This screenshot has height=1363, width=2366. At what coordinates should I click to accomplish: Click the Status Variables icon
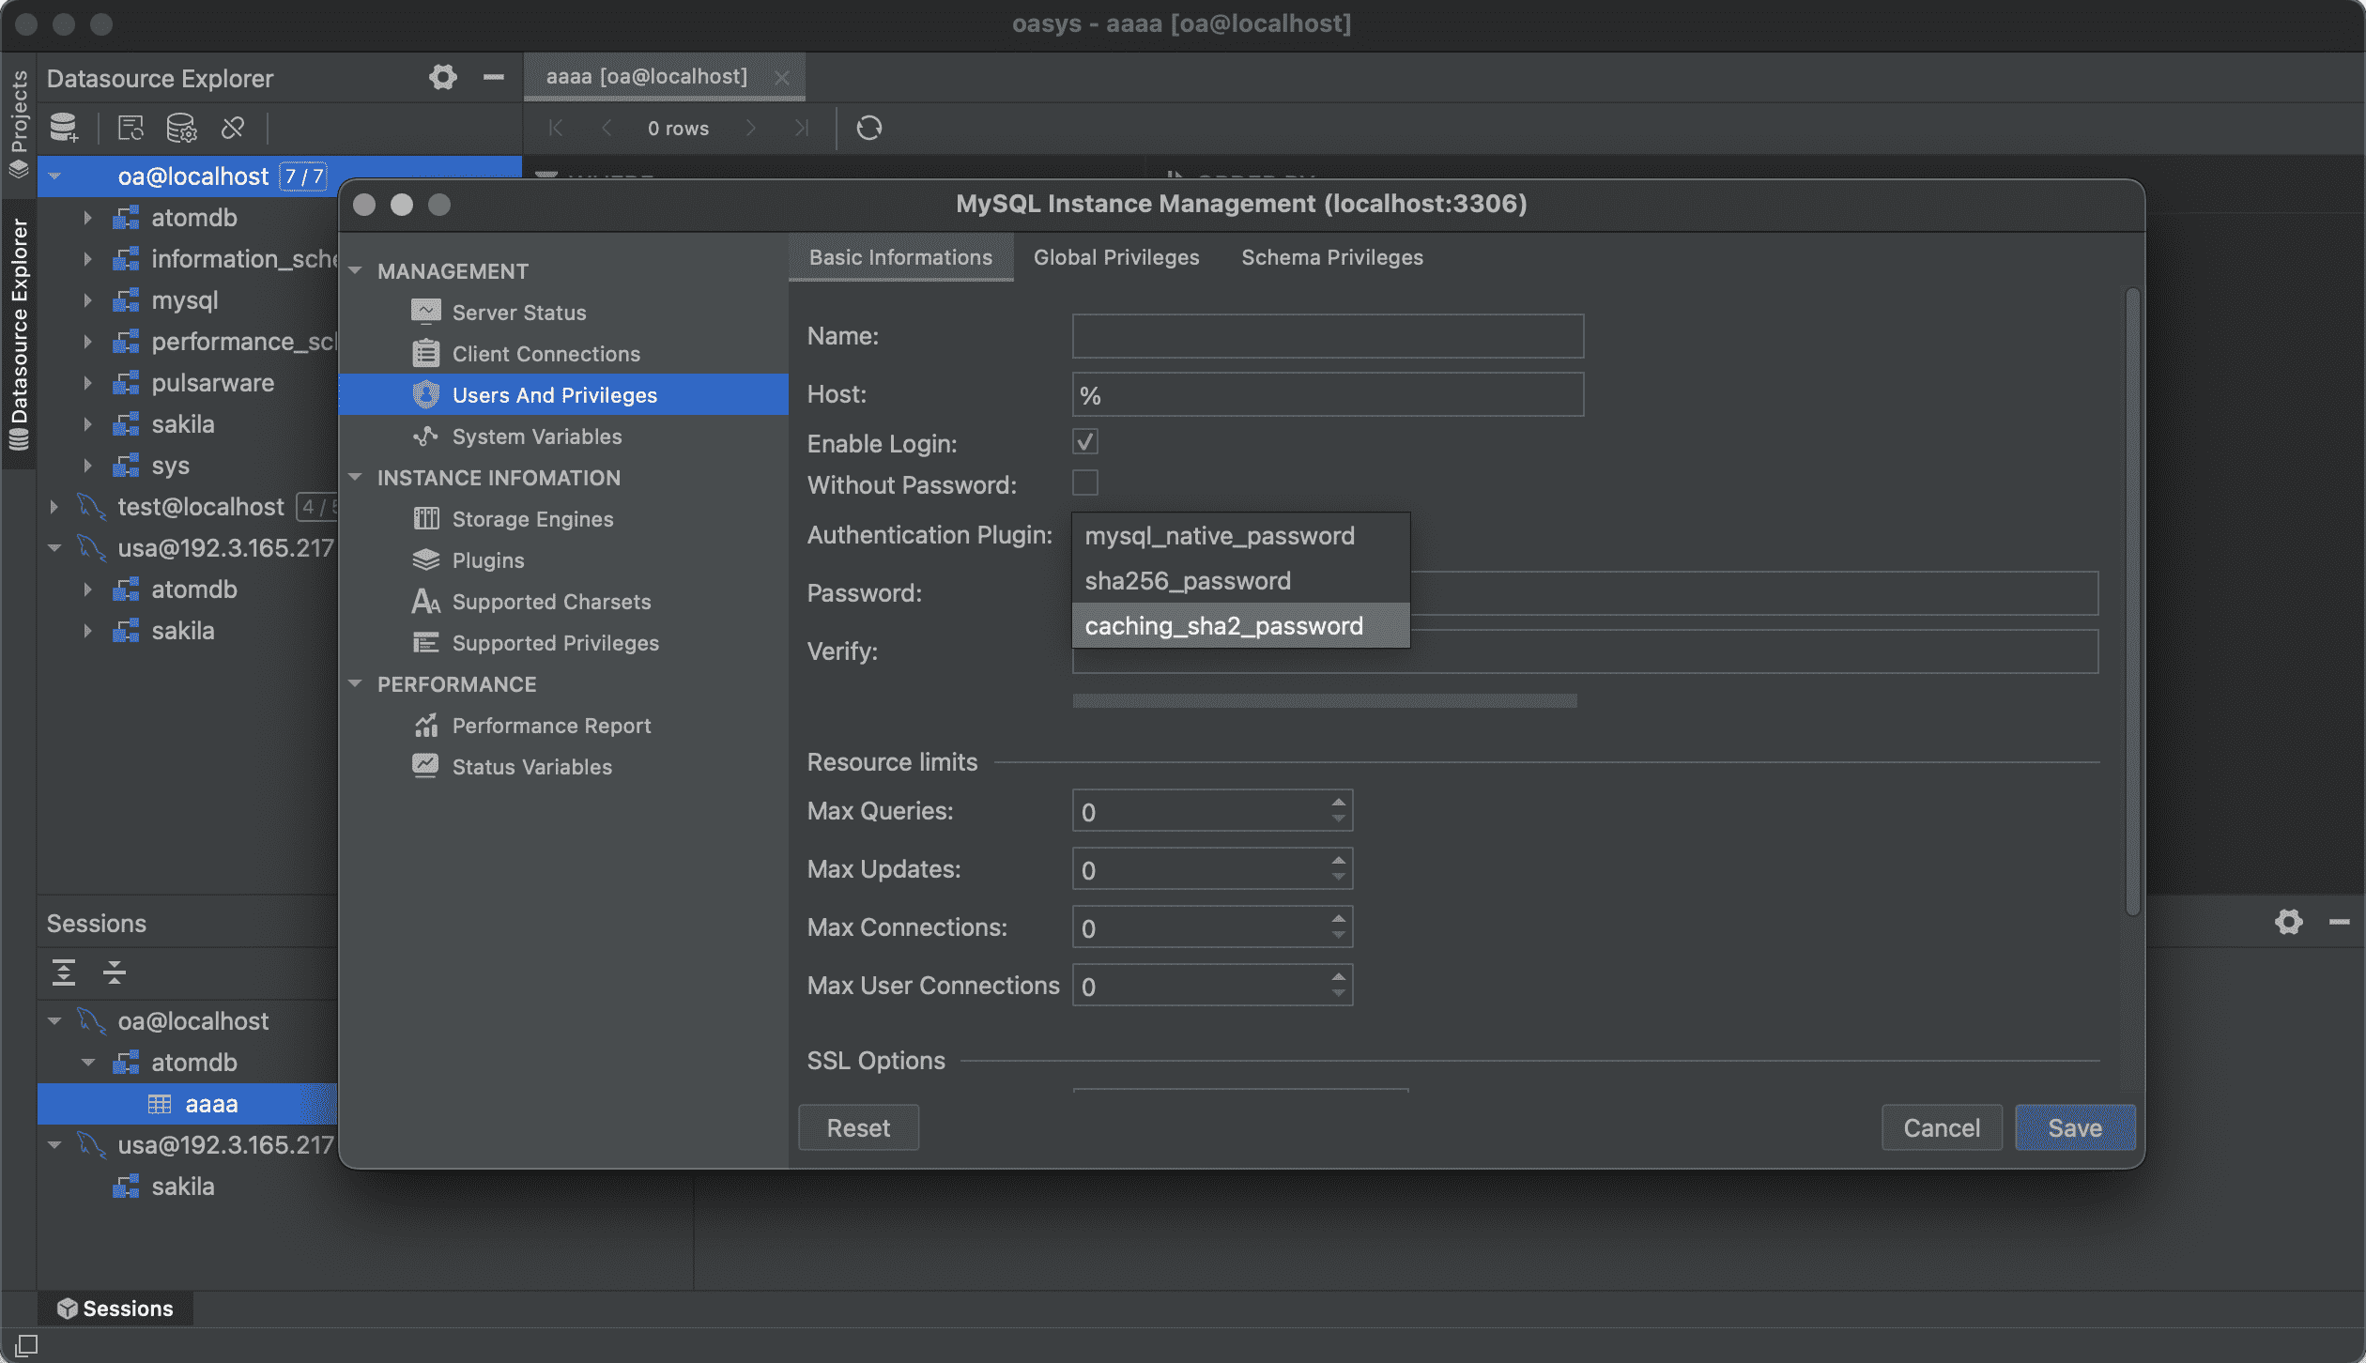click(426, 766)
